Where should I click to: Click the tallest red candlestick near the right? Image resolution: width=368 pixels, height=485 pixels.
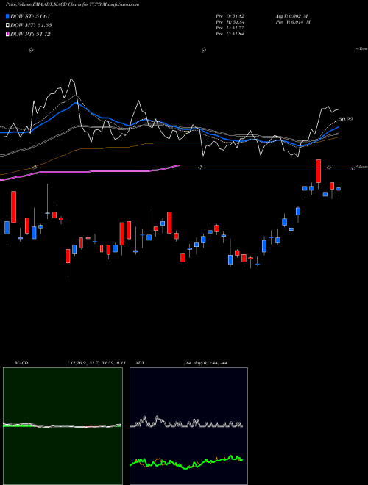point(319,171)
